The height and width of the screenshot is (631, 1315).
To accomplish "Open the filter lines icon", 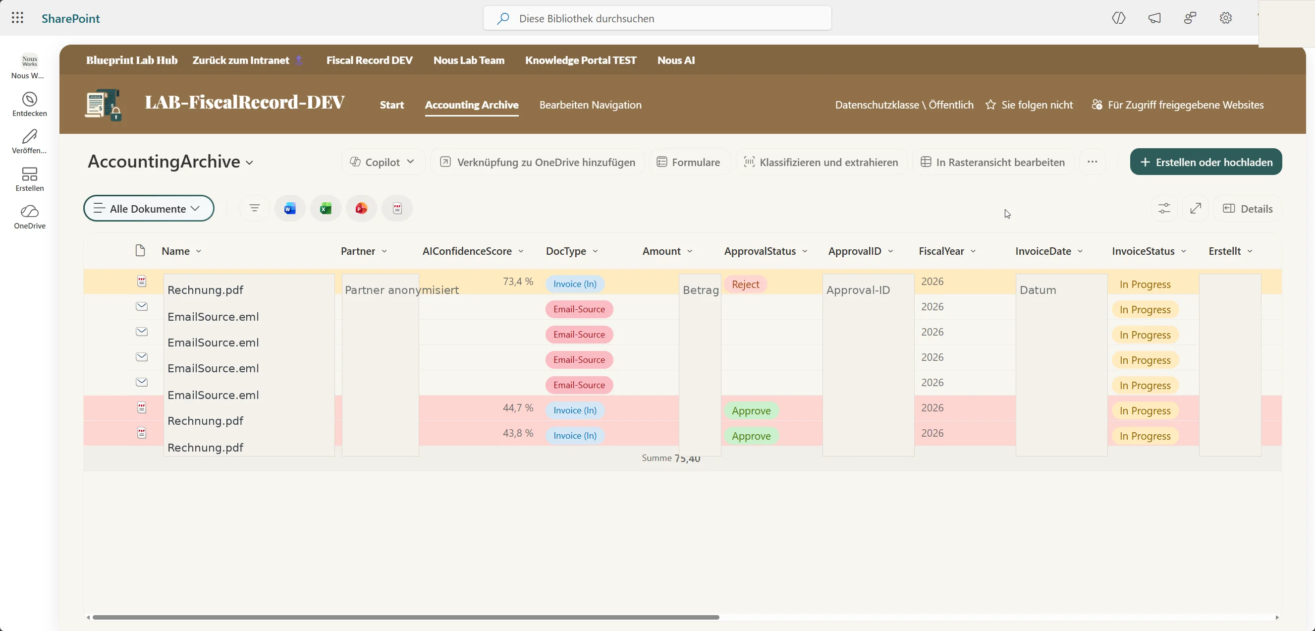I will point(254,208).
